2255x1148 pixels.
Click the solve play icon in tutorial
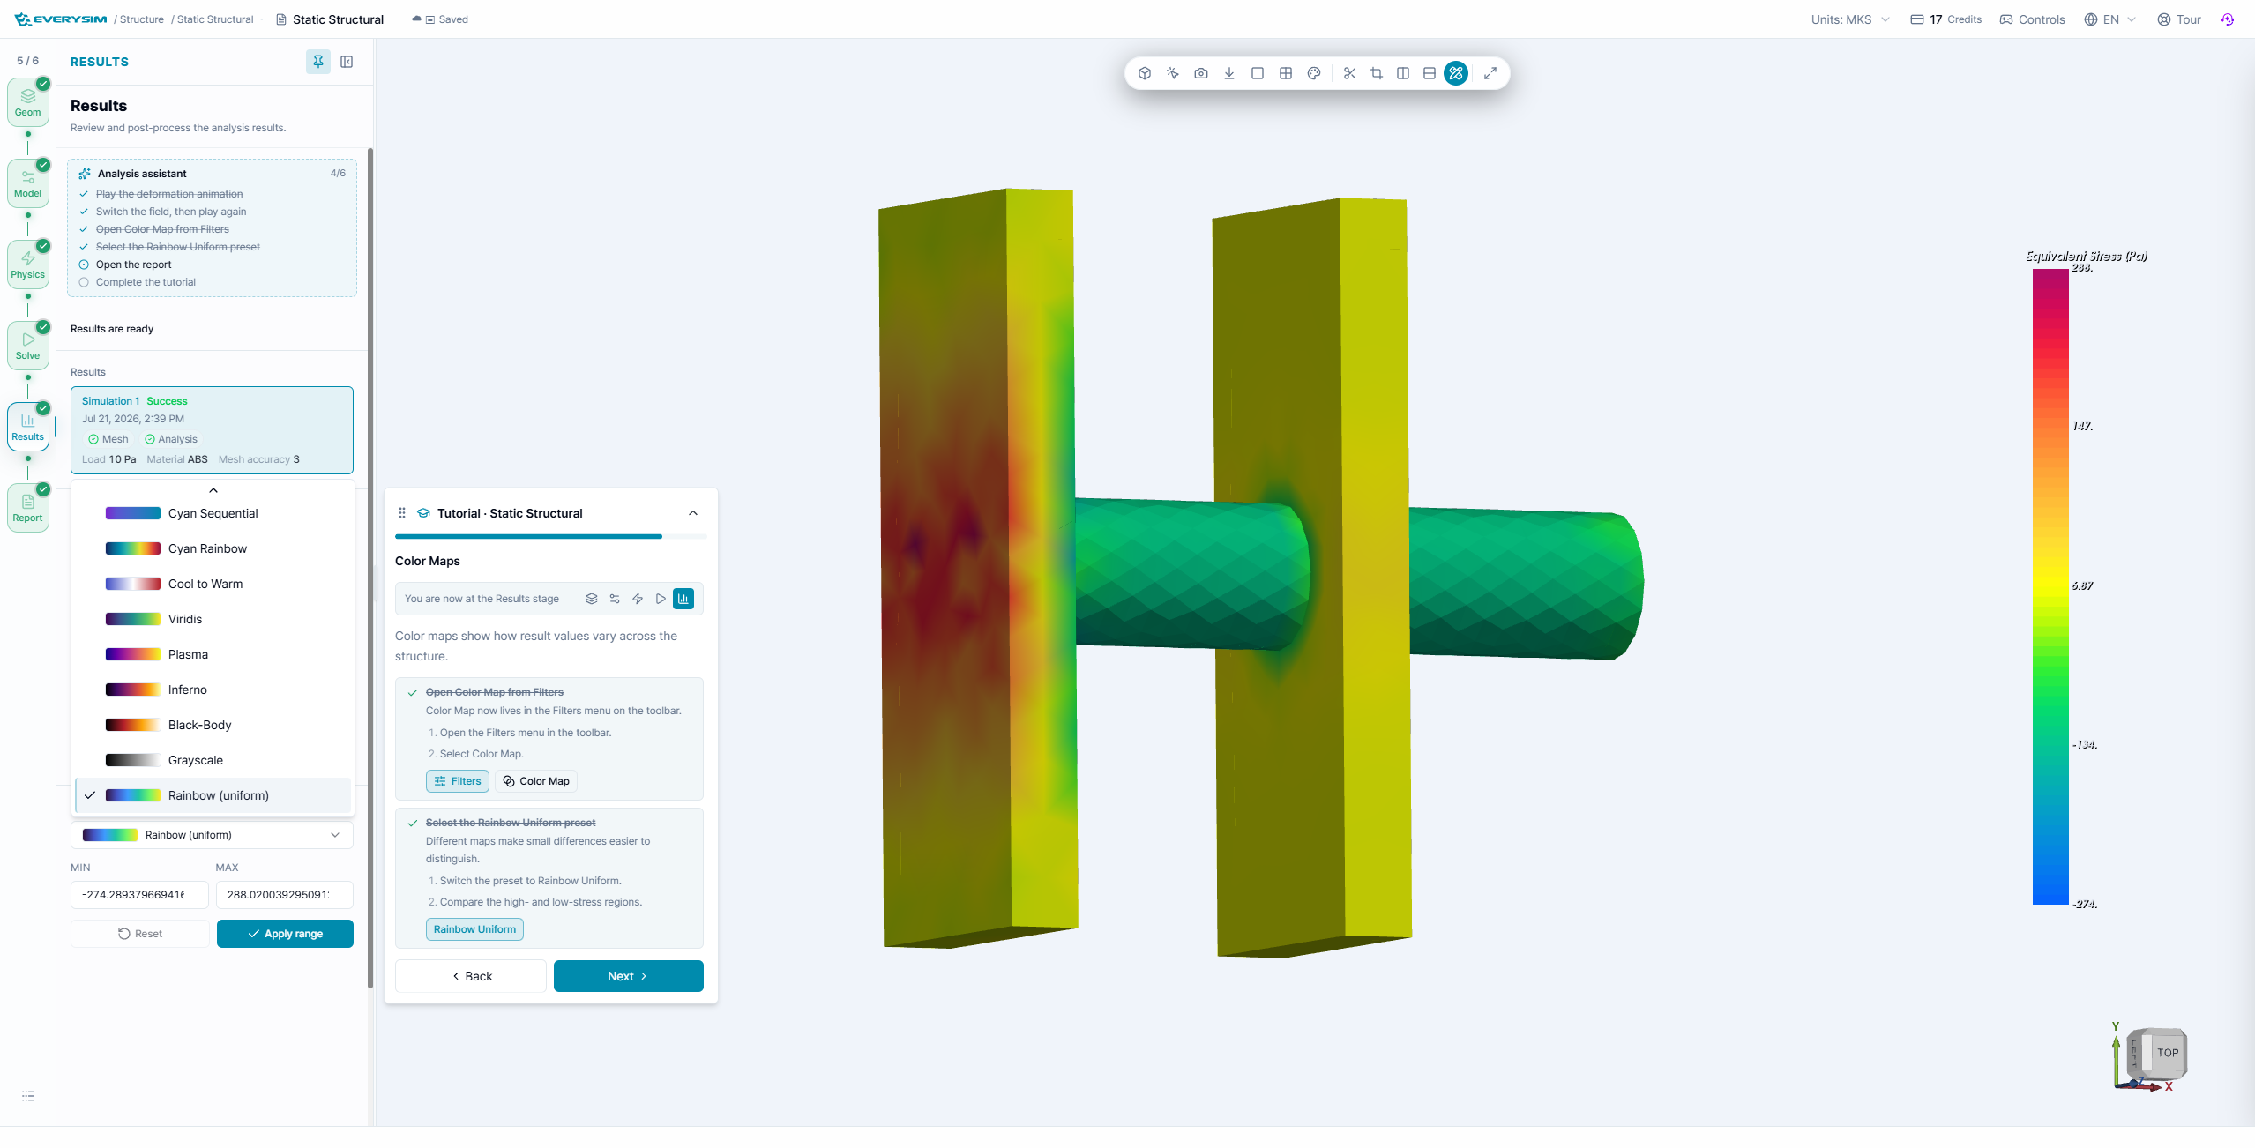661,599
